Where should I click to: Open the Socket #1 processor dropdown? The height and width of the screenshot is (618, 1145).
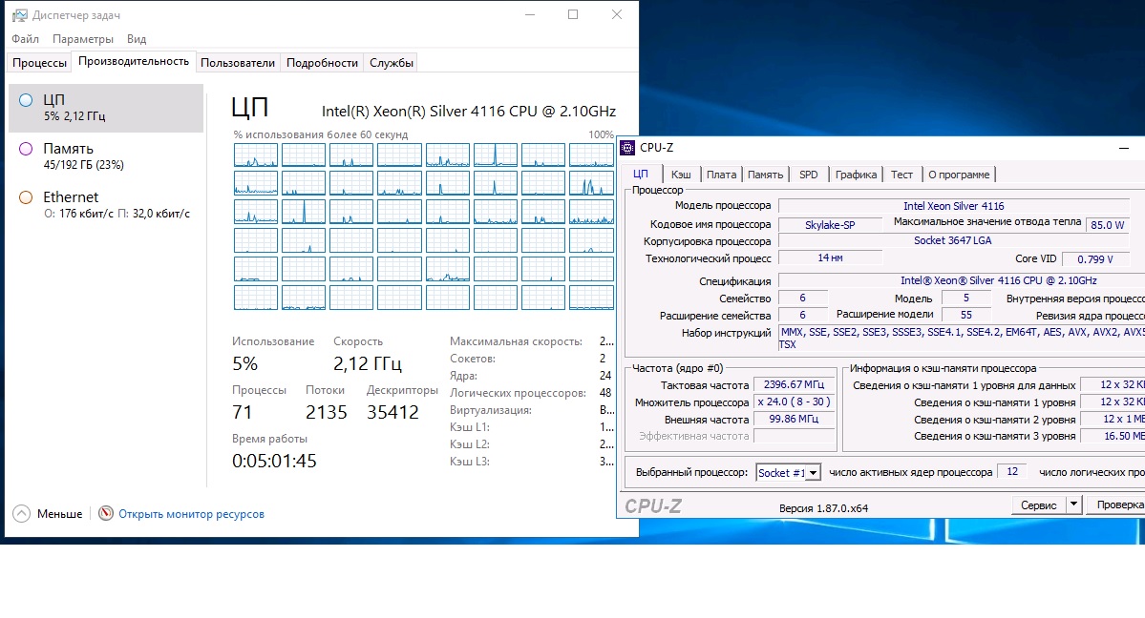click(788, 473)
